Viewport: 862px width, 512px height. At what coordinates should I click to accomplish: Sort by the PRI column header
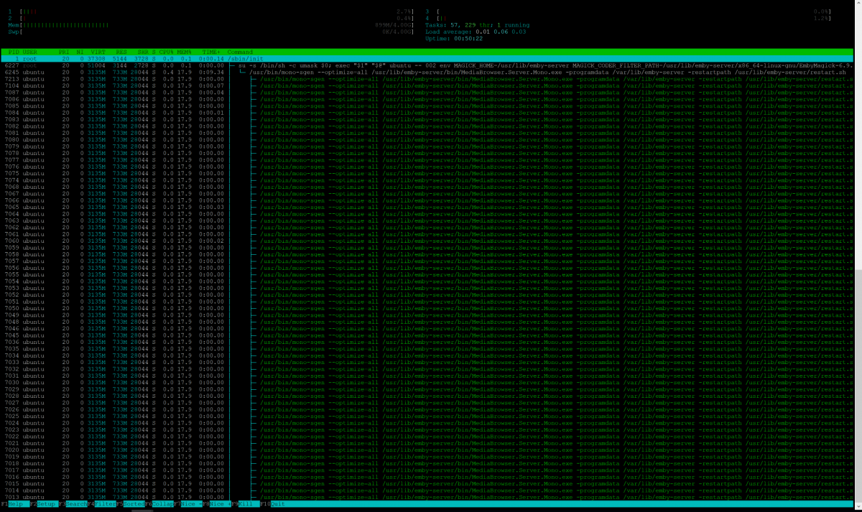(63, 52)
